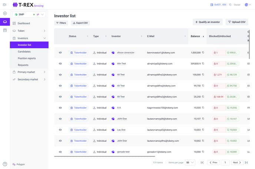Click the horizontal table scrollbar
255x169 pixels.
(x=105, y=156)
